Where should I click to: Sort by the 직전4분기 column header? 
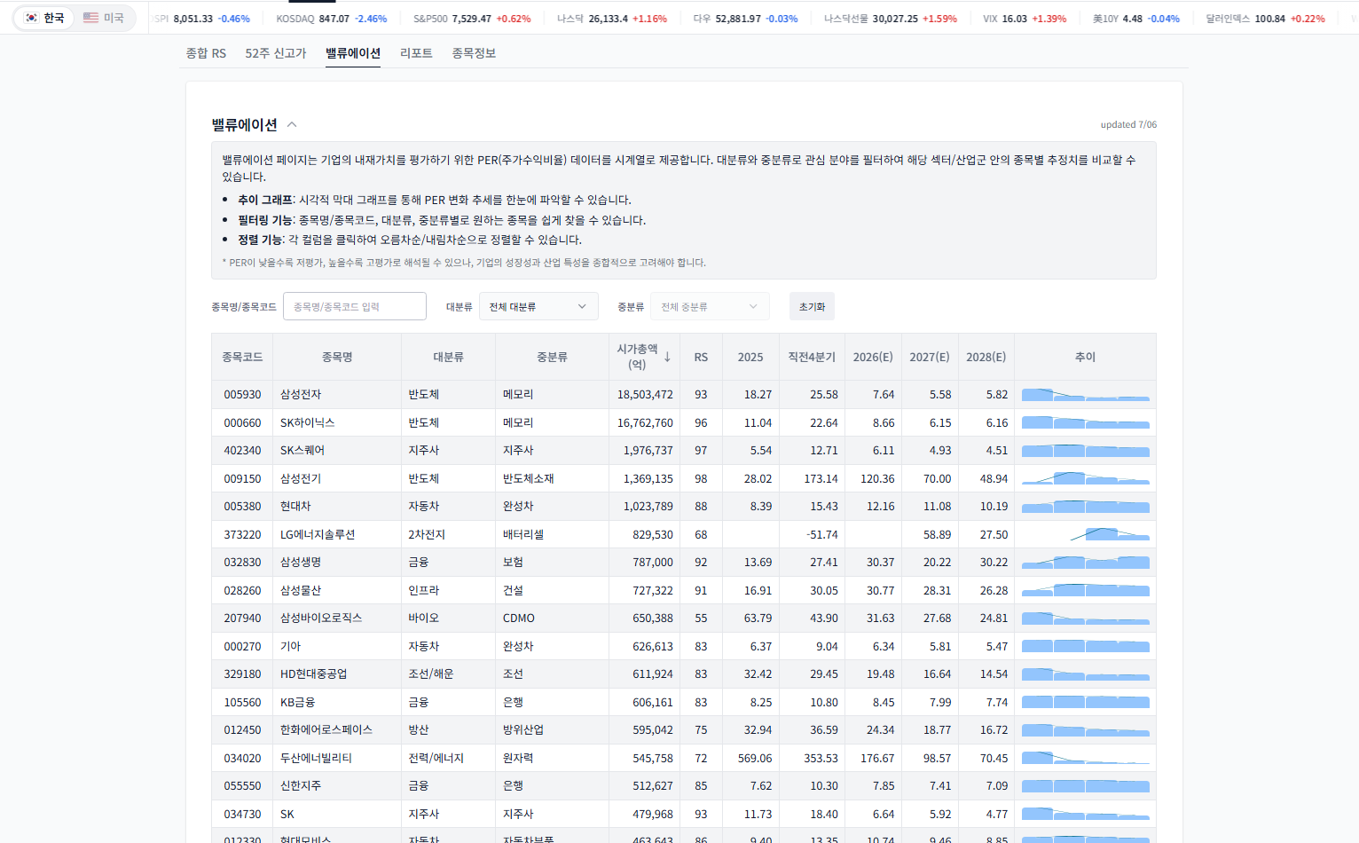point(812,357)
